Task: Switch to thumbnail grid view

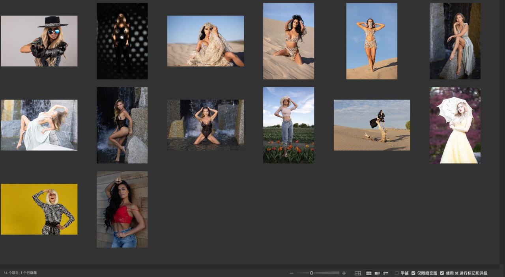Action: click(369, 273)
